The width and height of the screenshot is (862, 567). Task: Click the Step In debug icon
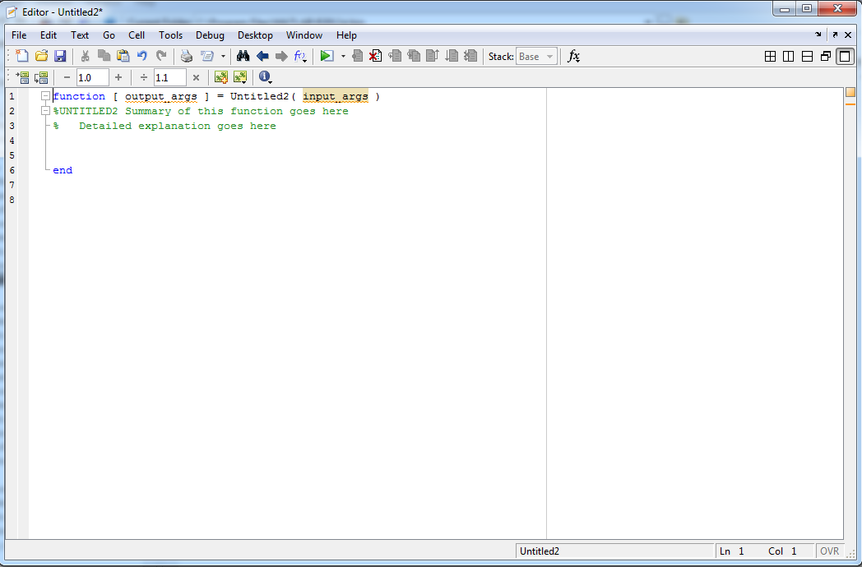pos(414,56)
